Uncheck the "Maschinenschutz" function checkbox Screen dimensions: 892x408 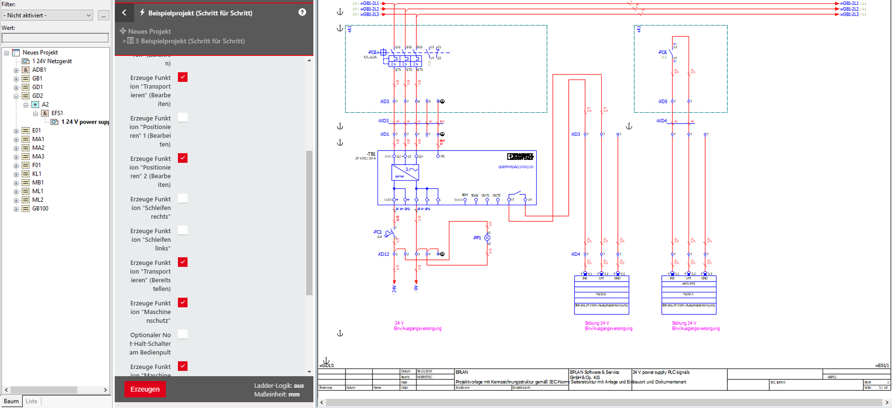point(183,302)
